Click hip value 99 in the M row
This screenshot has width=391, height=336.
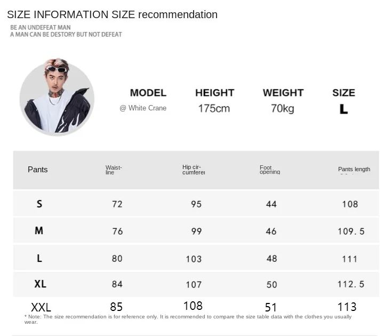196,231
